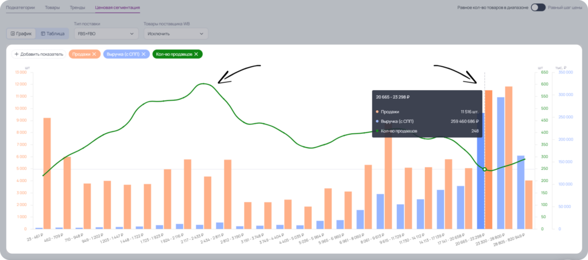Image resolution: width=588 pixels, height=260 pixels.
Task: Click the tooltip value 259 460 686 ₽
Action: click(x=465, y=121)
